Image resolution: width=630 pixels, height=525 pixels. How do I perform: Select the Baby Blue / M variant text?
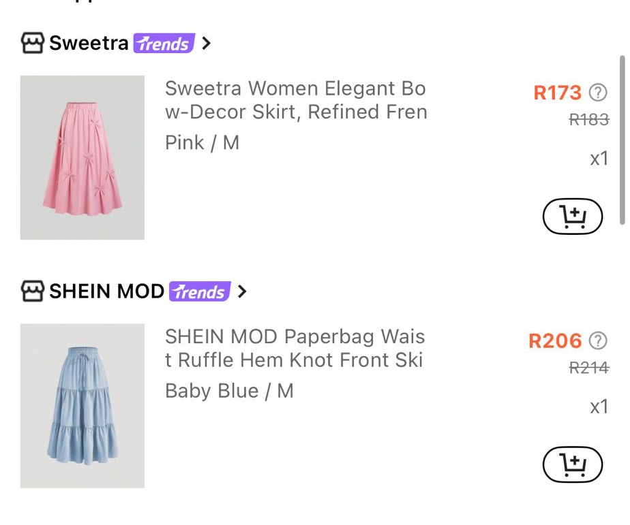pyautogui.click(x=229, y=391)
